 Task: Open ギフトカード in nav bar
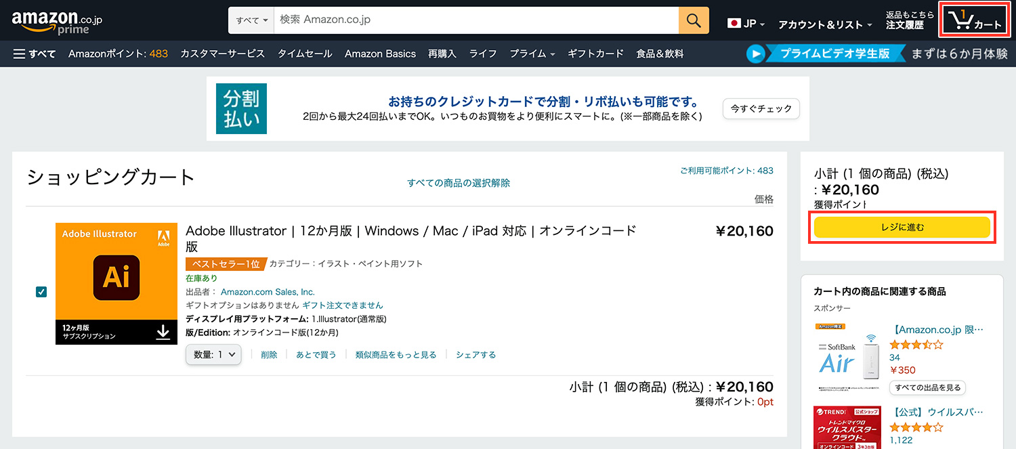[x=595, y=54]
